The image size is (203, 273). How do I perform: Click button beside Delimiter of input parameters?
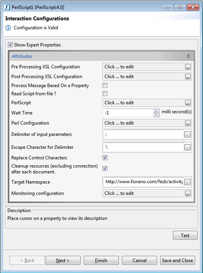coord(187,134)
